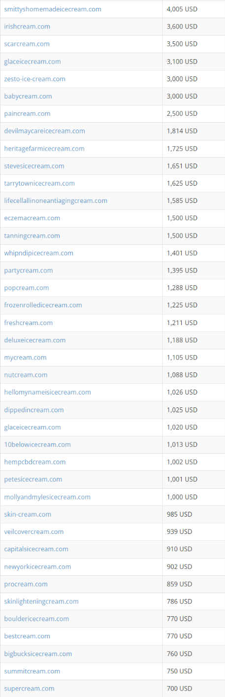The width and height of the screenshot is (225, 697).
Task: Open scarcream.com domain listing
Action: [x=27, y=44]
